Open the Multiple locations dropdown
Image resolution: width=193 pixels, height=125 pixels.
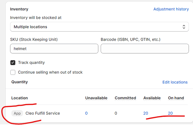(95, 27)
